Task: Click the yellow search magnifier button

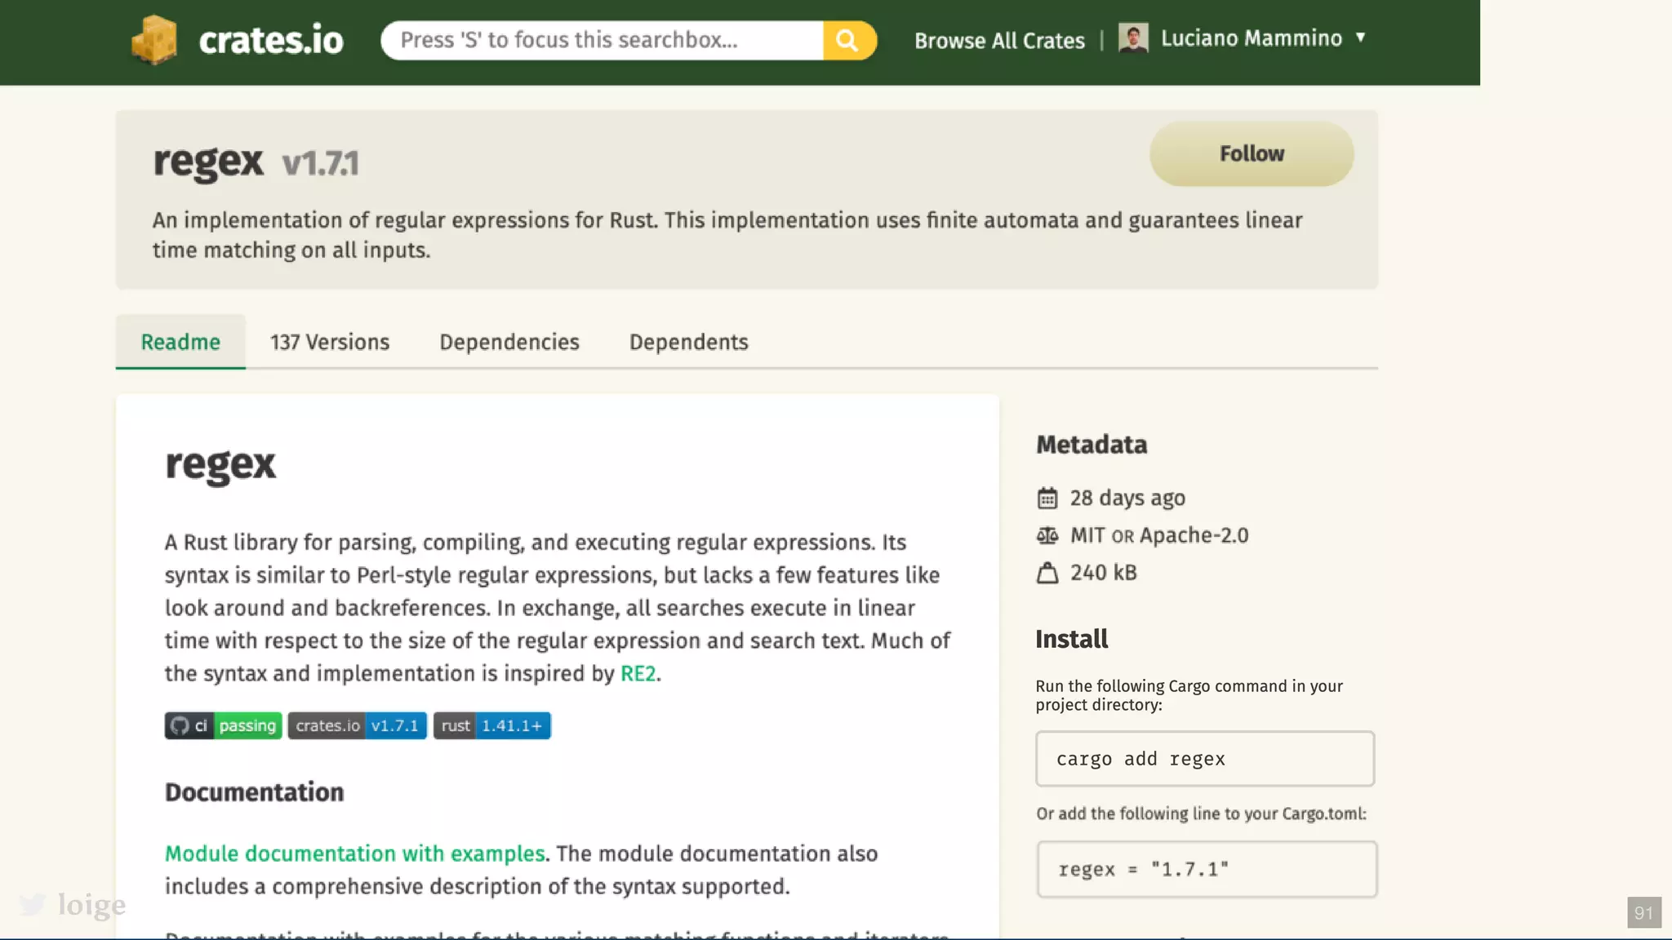Action: (848, 40)
